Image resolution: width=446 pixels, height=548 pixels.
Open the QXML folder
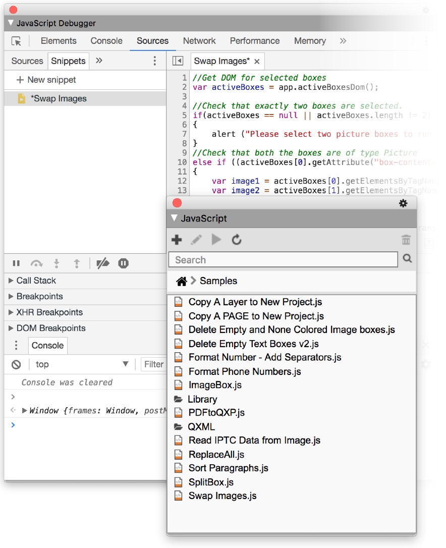[201, 427]
